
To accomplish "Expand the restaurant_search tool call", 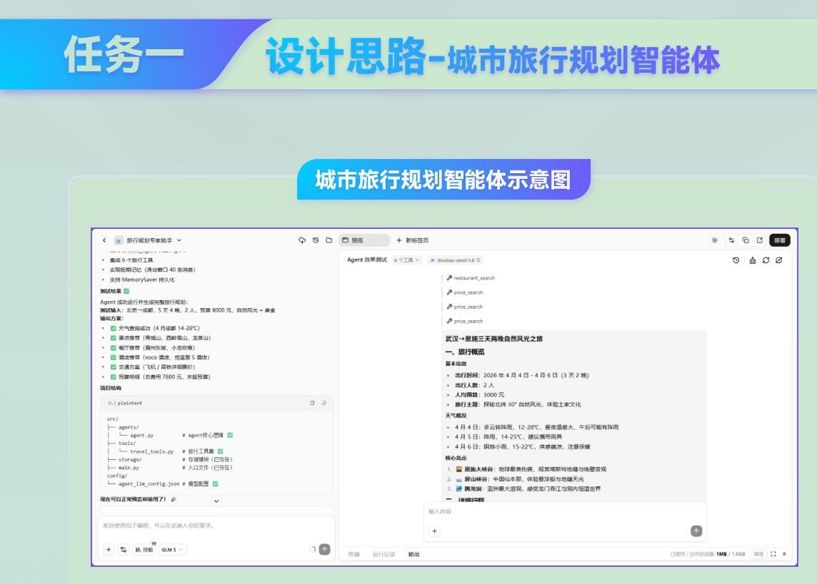I will pos(471,278).
